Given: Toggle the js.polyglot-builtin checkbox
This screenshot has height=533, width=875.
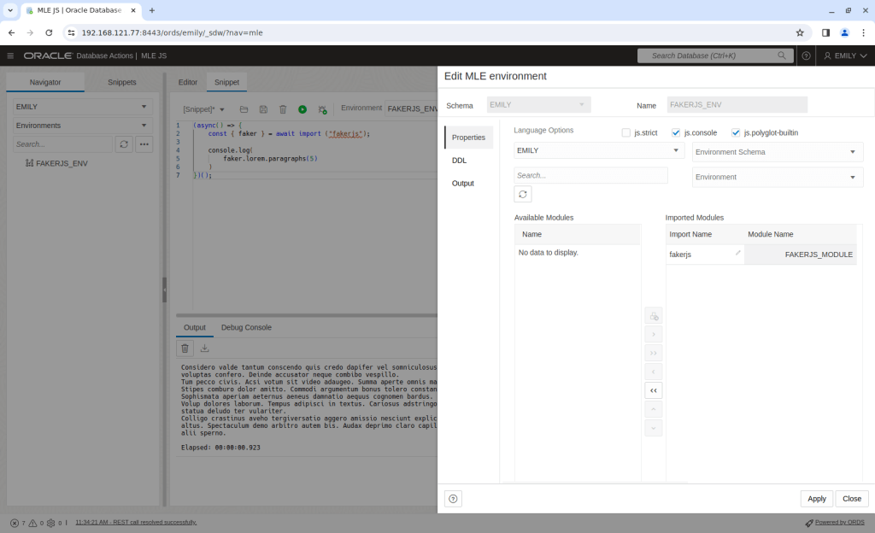Looking at the screenshot, I should click(x=736, y=133).
